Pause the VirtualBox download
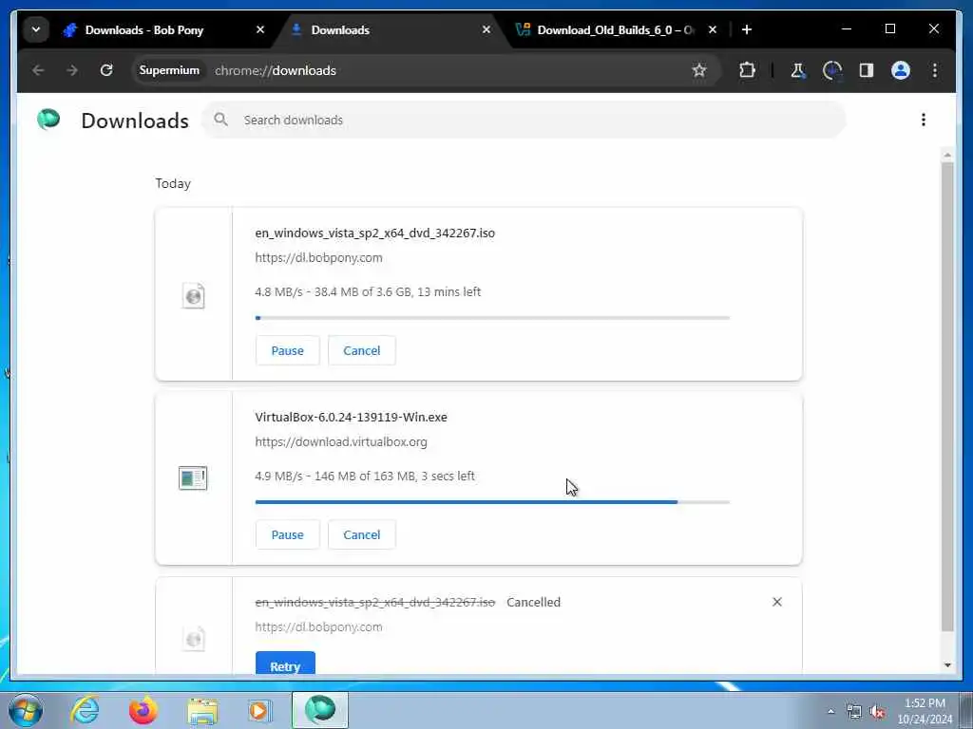Viewport: 973px width, 729px height. pos(287,535)
